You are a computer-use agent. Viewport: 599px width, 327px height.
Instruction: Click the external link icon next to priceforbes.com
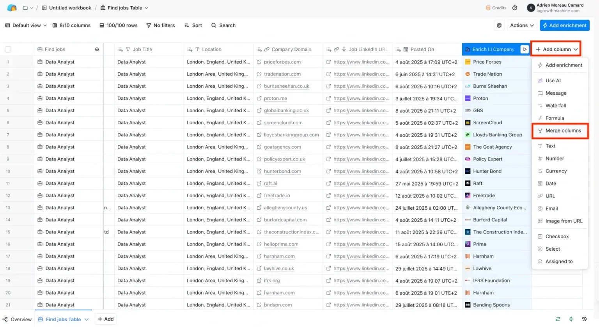[x=259, y=62]
